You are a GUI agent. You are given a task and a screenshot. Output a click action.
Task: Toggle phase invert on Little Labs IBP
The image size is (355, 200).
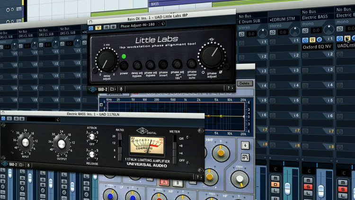(x=163, y=64)
